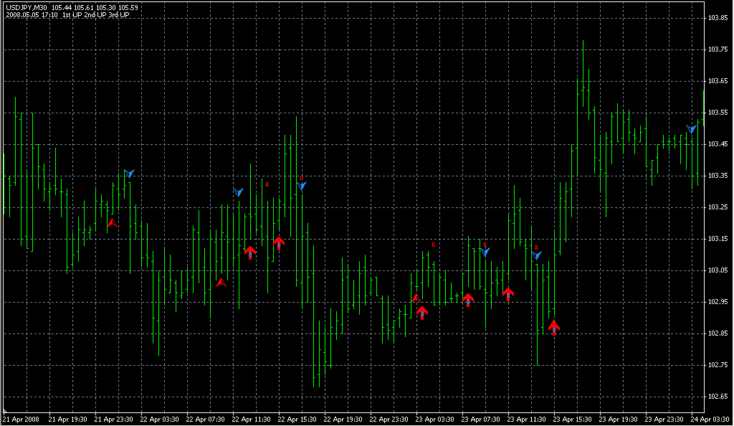
Task: Select the blue down arrow nearest 24 Apr 03:30
Action: click(691, 129)
